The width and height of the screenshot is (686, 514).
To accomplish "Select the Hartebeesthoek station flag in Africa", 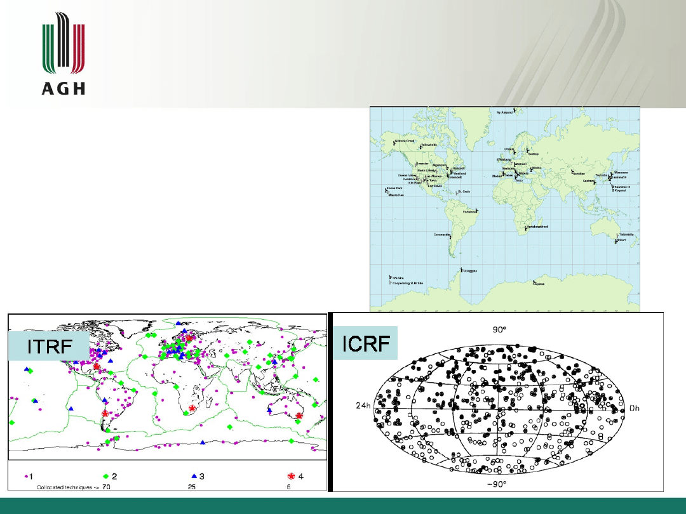I will click(525, 227).
